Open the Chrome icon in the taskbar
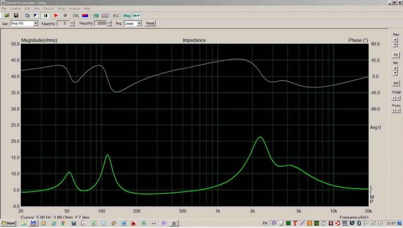This screenshot has width=403, height=228. [x=64, y=224]
